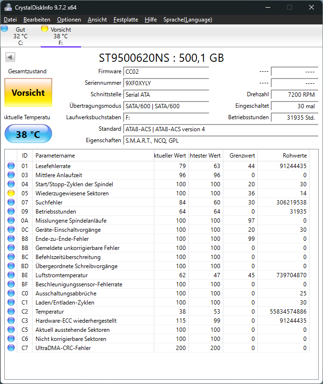Screen dimensions: 323x384
Task: Open the Sprache(Language) menu
Action: (188, 20)
